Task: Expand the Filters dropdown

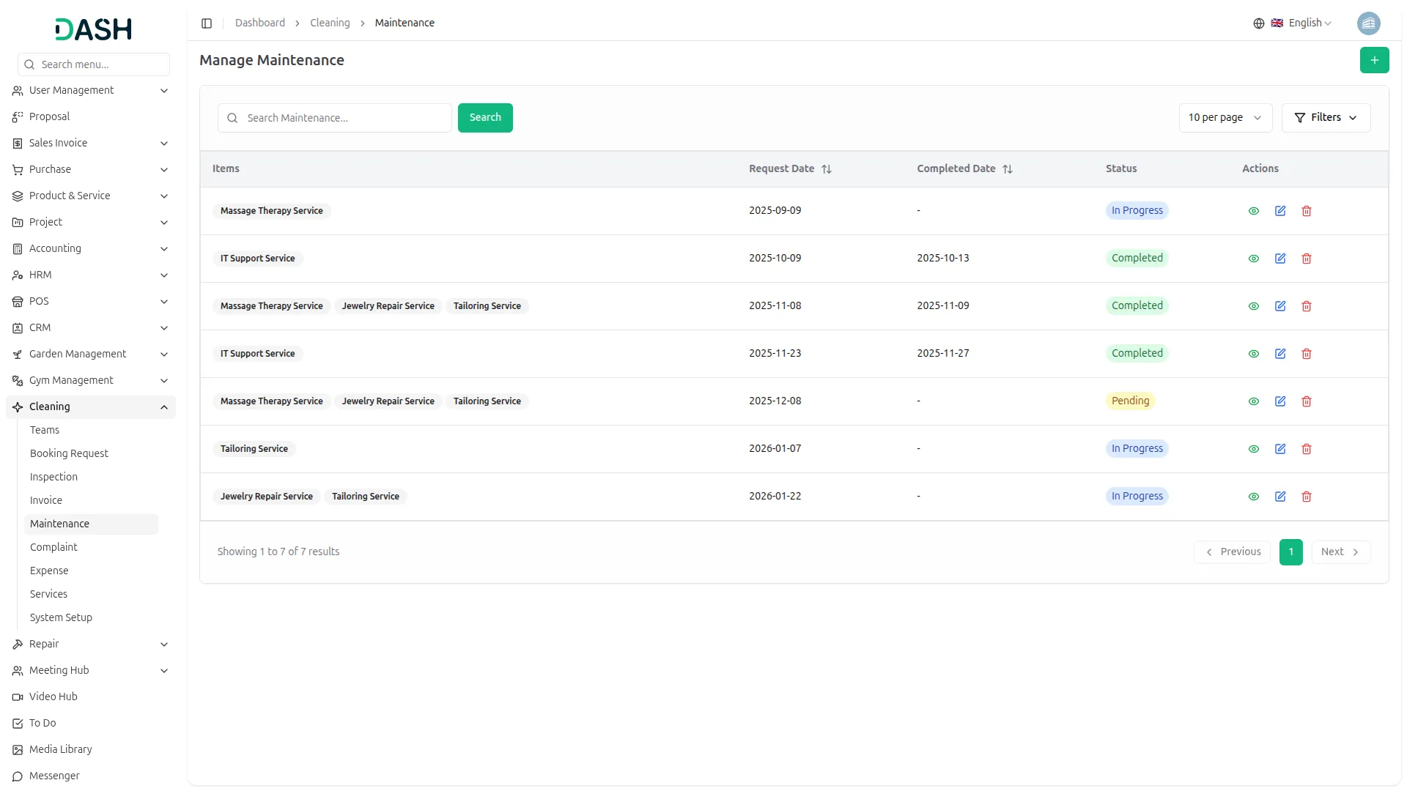Action: tap(1325, 118)
